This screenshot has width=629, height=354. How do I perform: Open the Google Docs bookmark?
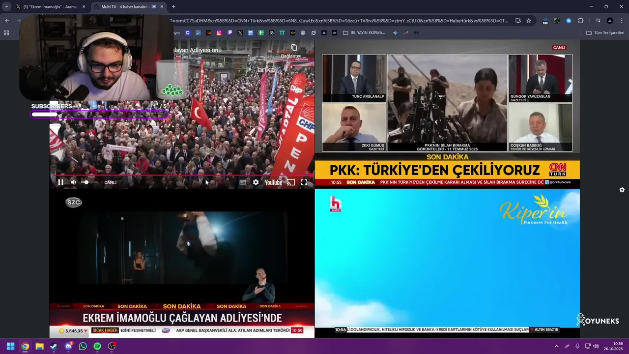coord(251,33)
